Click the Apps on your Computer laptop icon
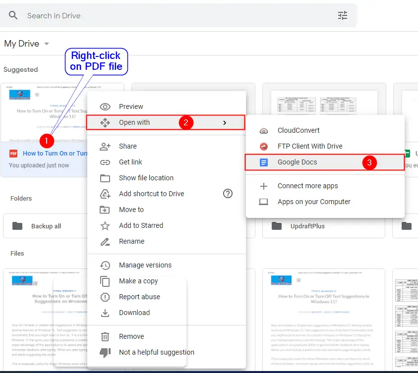The image size is (418, 373). tap(264, 202)
